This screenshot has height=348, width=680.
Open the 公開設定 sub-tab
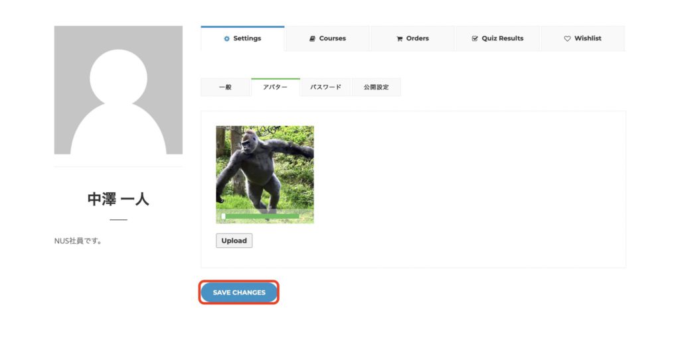(x=376, y=87)
